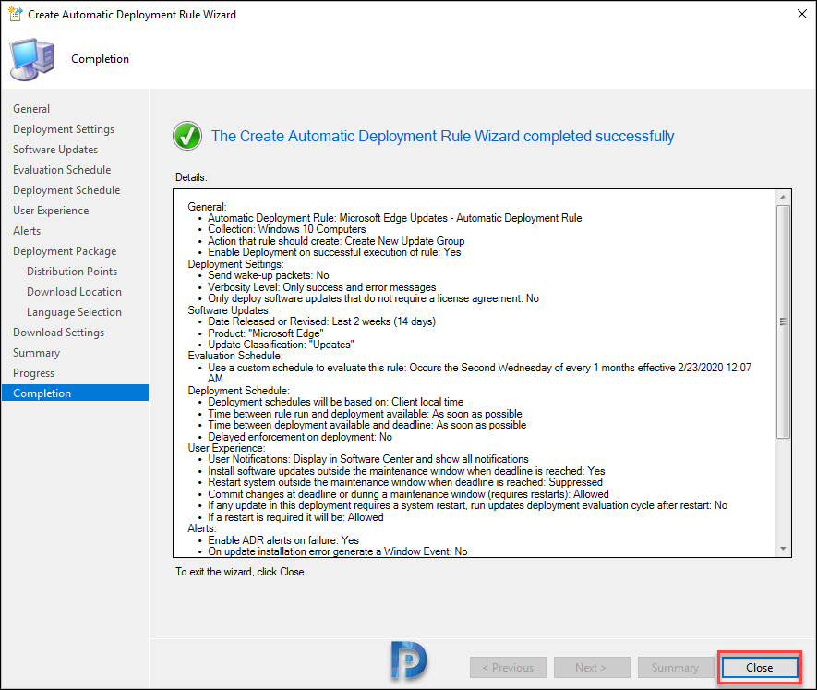This screenshot has width=817, height=690.
Task: Click the computer wizard header icon
Action: click(x=32, y=59)
